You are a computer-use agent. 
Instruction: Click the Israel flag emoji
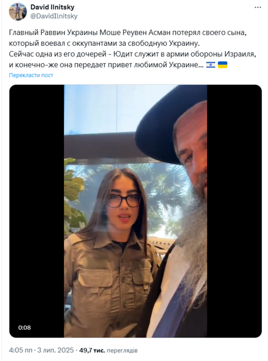coord(210,65)
